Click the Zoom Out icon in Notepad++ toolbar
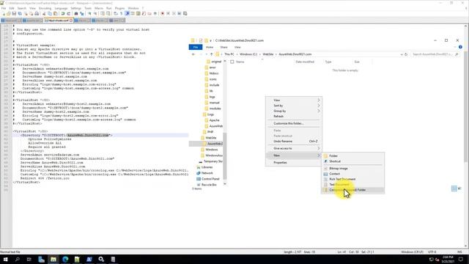This screenshot has height=264, width=469. tap(95, 13)
